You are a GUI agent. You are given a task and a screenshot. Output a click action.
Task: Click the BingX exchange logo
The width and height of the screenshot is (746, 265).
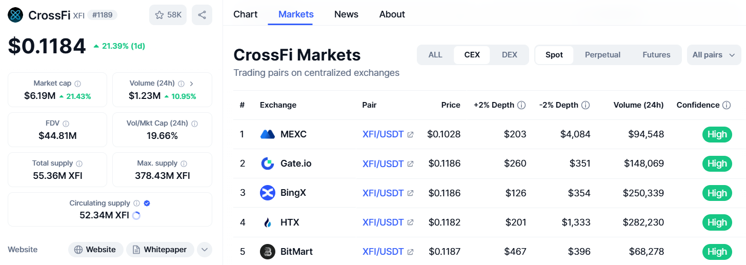point(268,193)
